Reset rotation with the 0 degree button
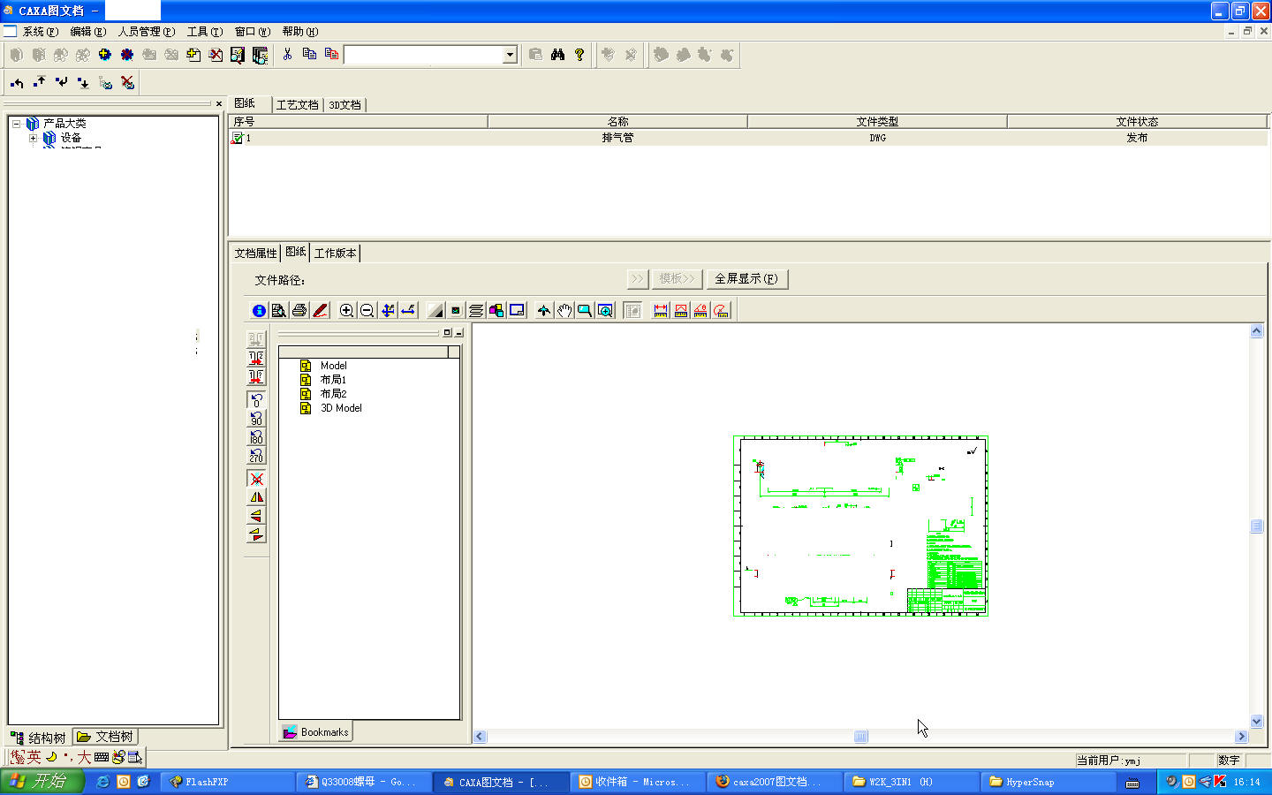This screenshot has height=795, width=1272. pos(256,399)
